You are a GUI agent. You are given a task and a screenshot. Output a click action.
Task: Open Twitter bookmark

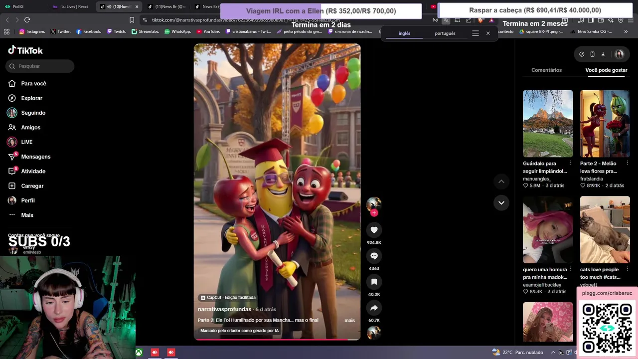click(x=60, y=31)
